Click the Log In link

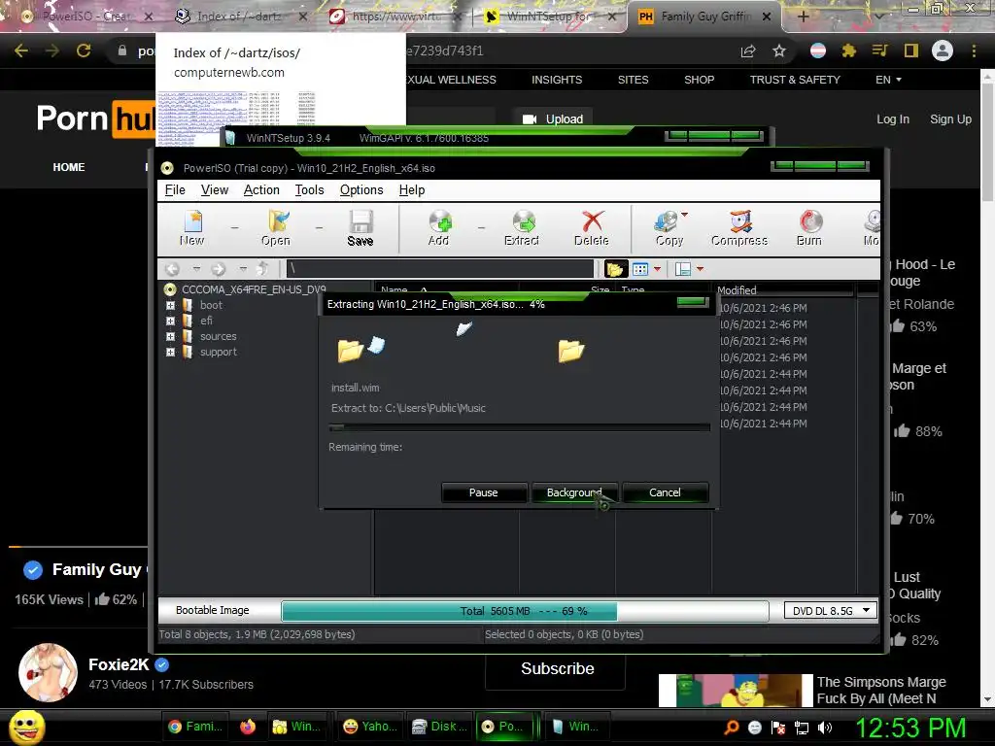[893, 119]
